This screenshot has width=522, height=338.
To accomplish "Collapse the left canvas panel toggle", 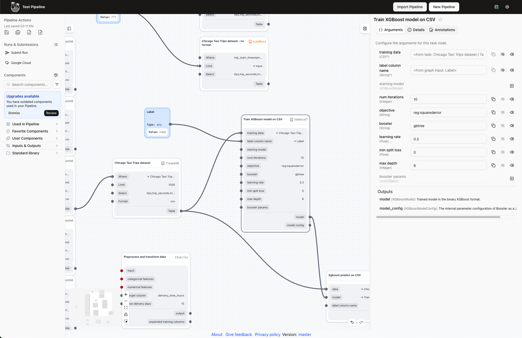I will click(69, 29).
